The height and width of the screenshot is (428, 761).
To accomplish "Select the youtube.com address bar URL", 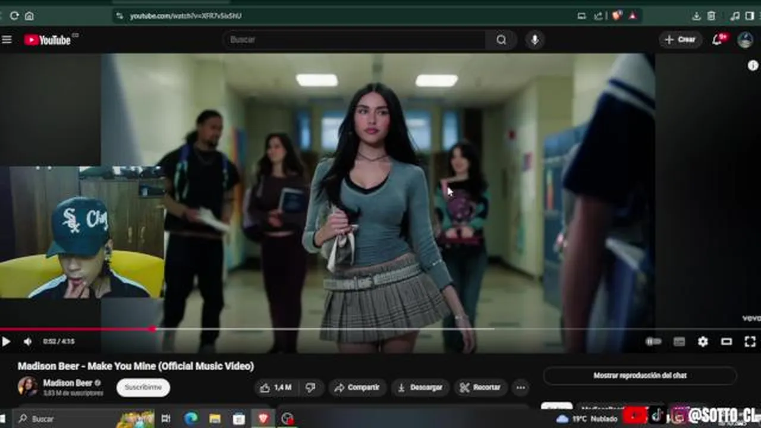I will 186,16.
